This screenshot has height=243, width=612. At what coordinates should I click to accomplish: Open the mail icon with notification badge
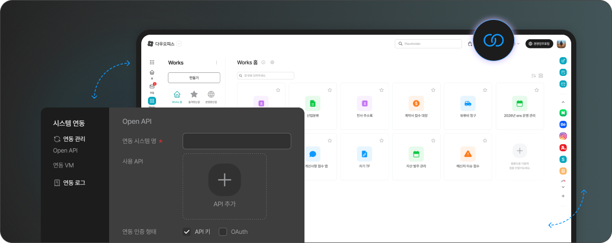coord(152,87)
